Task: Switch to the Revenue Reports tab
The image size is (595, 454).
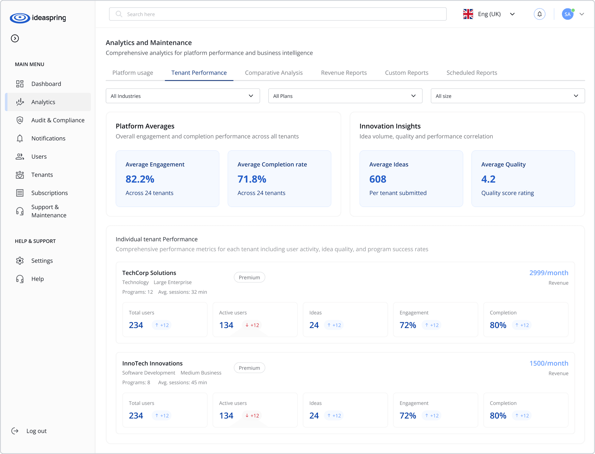Action: coord(344,73)
